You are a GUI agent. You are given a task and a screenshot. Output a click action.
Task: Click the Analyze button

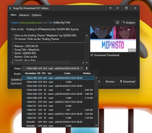pyautogui.click(x=129, y=23)
